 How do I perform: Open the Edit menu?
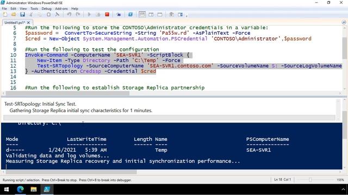point(13,9)
